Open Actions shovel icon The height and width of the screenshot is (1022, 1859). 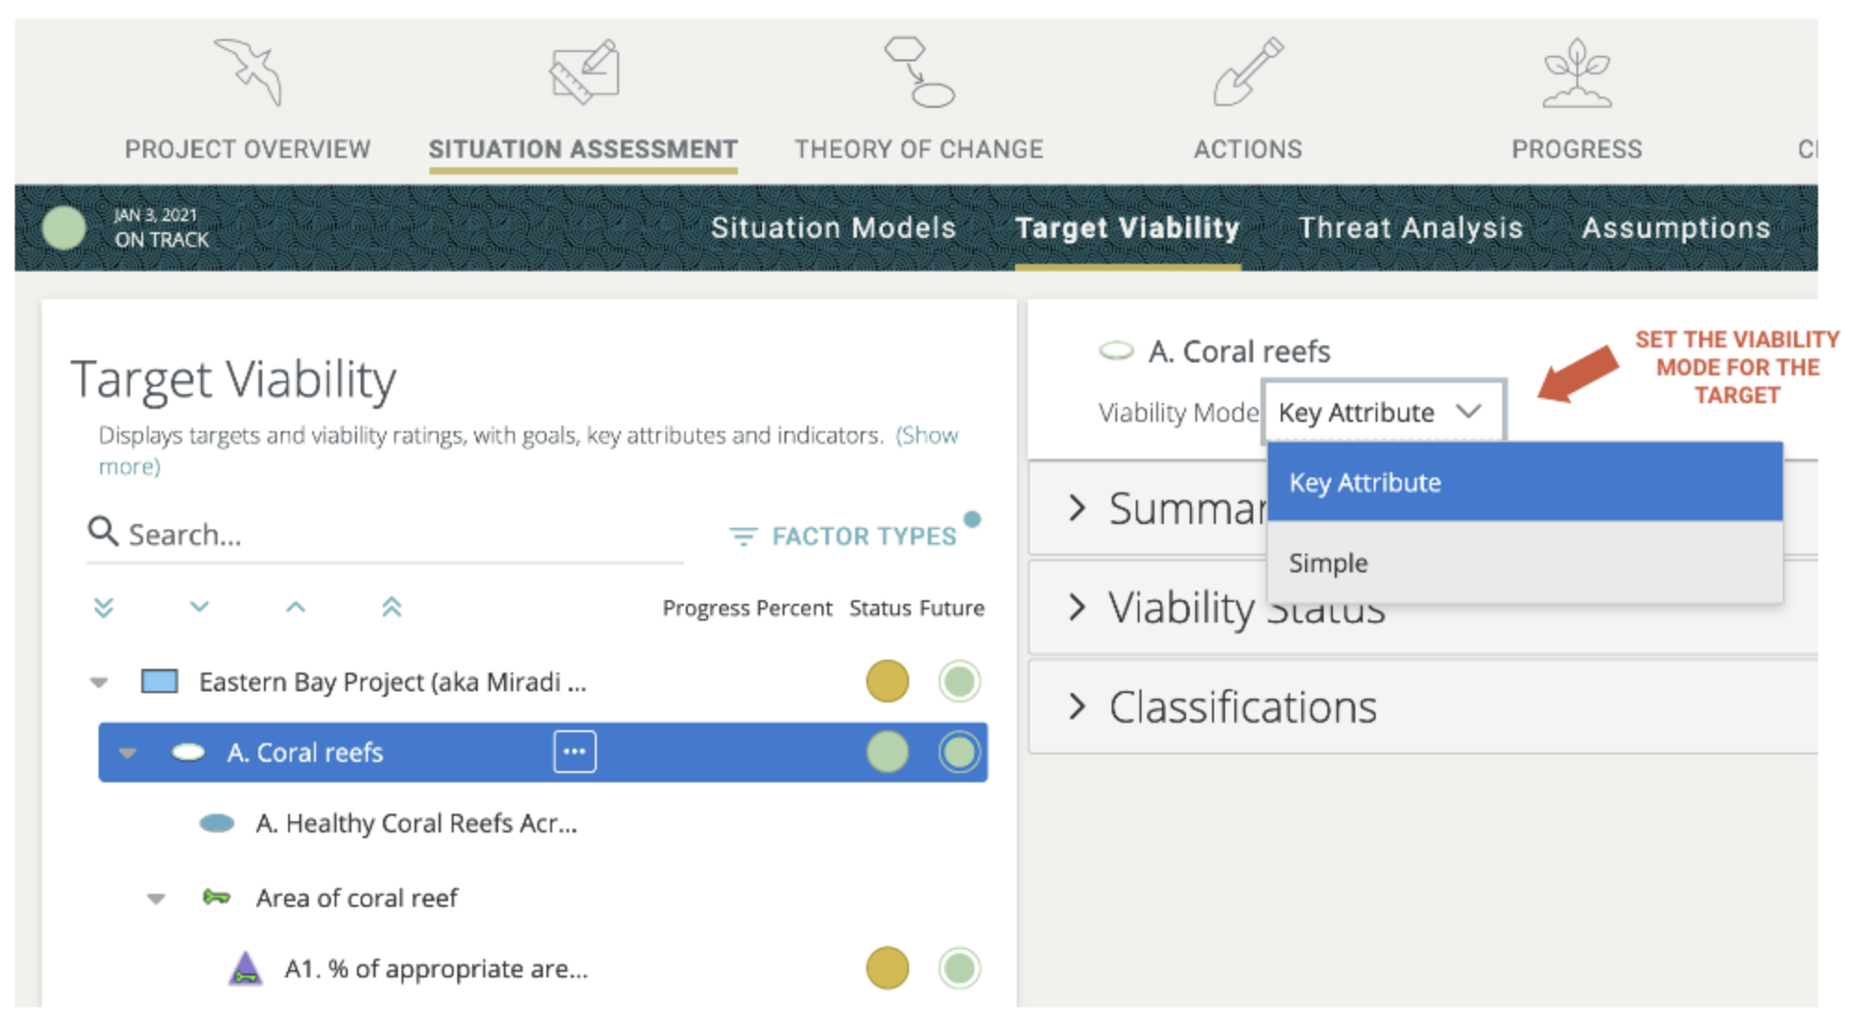pos(1247,72)
